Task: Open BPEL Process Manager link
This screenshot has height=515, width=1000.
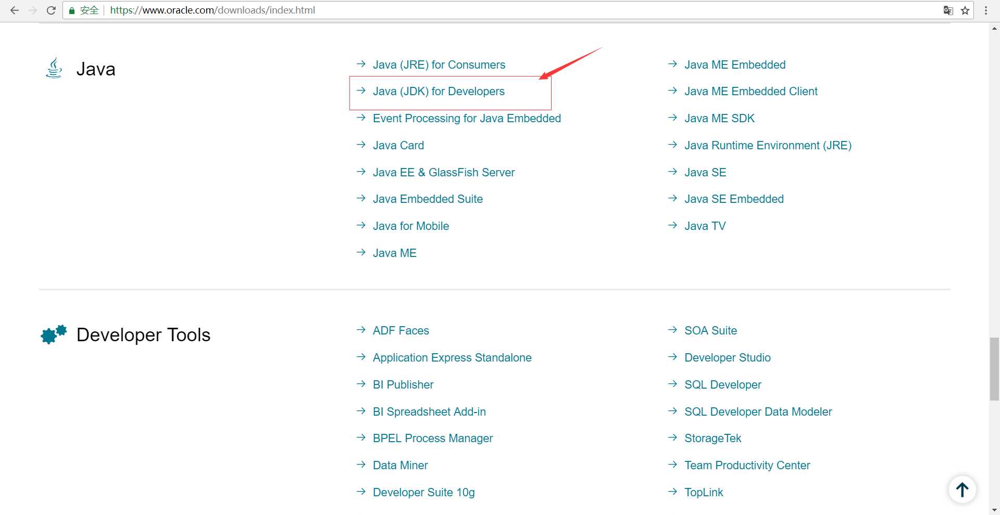Action: (x=433, y=439)
